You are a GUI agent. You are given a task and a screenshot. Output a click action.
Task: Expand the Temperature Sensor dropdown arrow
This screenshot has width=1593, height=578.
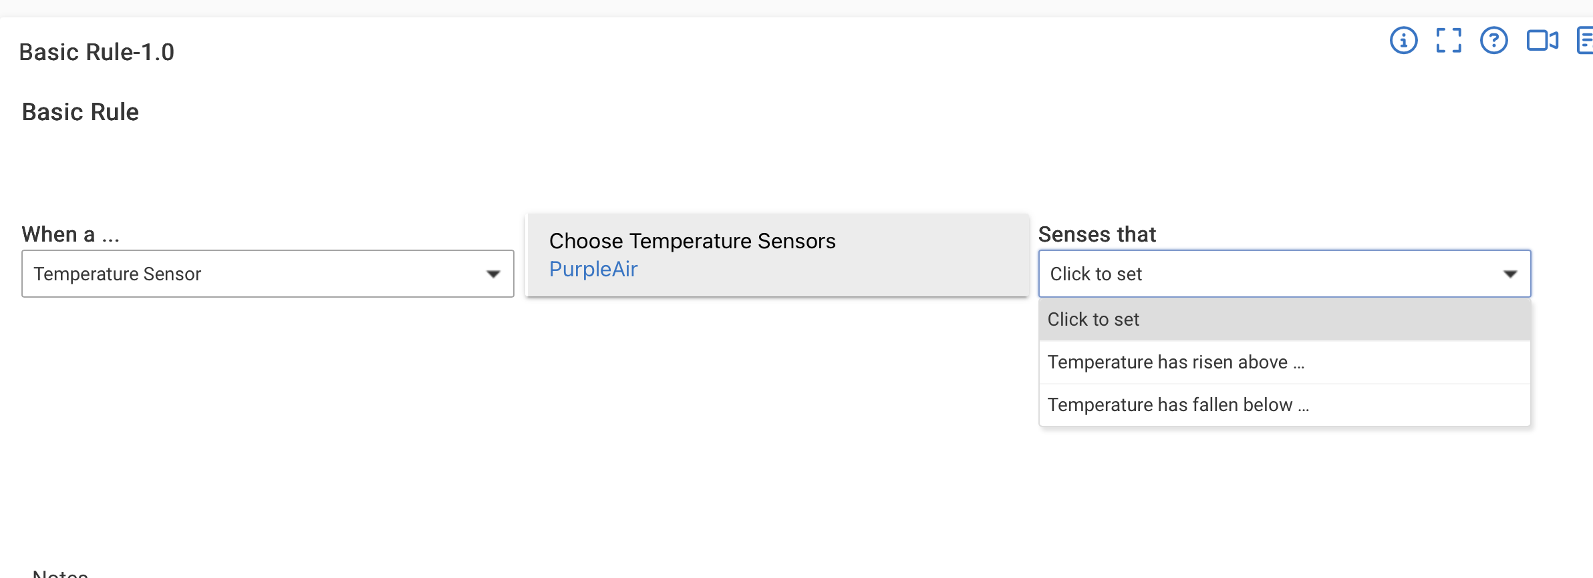tap(493, 274)
